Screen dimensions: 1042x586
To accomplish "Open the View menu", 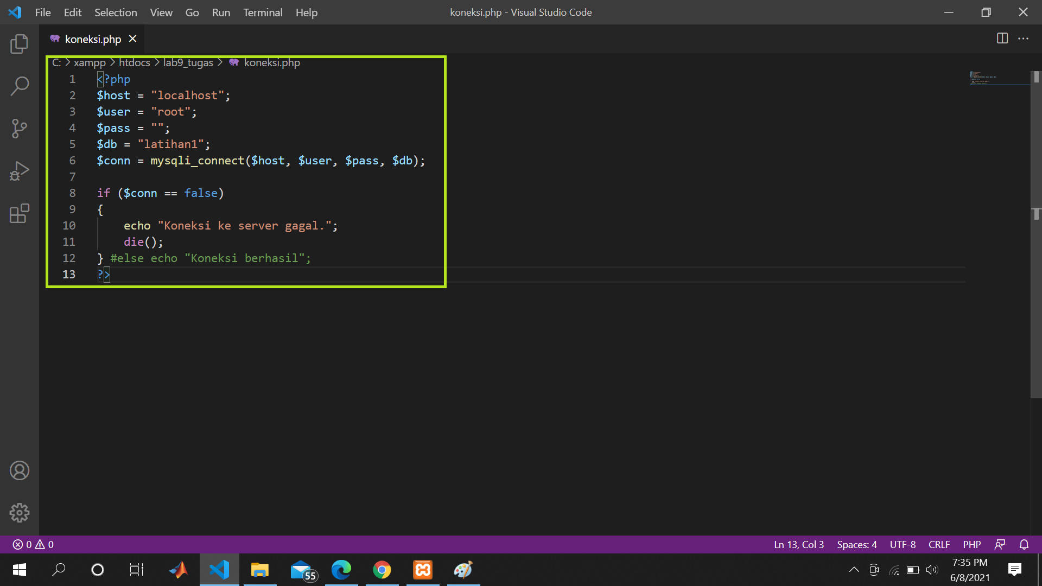I will click(x=161, y=12).
